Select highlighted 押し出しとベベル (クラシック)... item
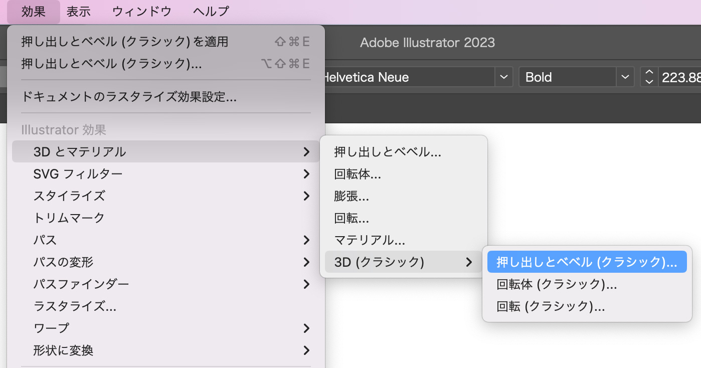701x368 pixels. click(x=587, y=262)
